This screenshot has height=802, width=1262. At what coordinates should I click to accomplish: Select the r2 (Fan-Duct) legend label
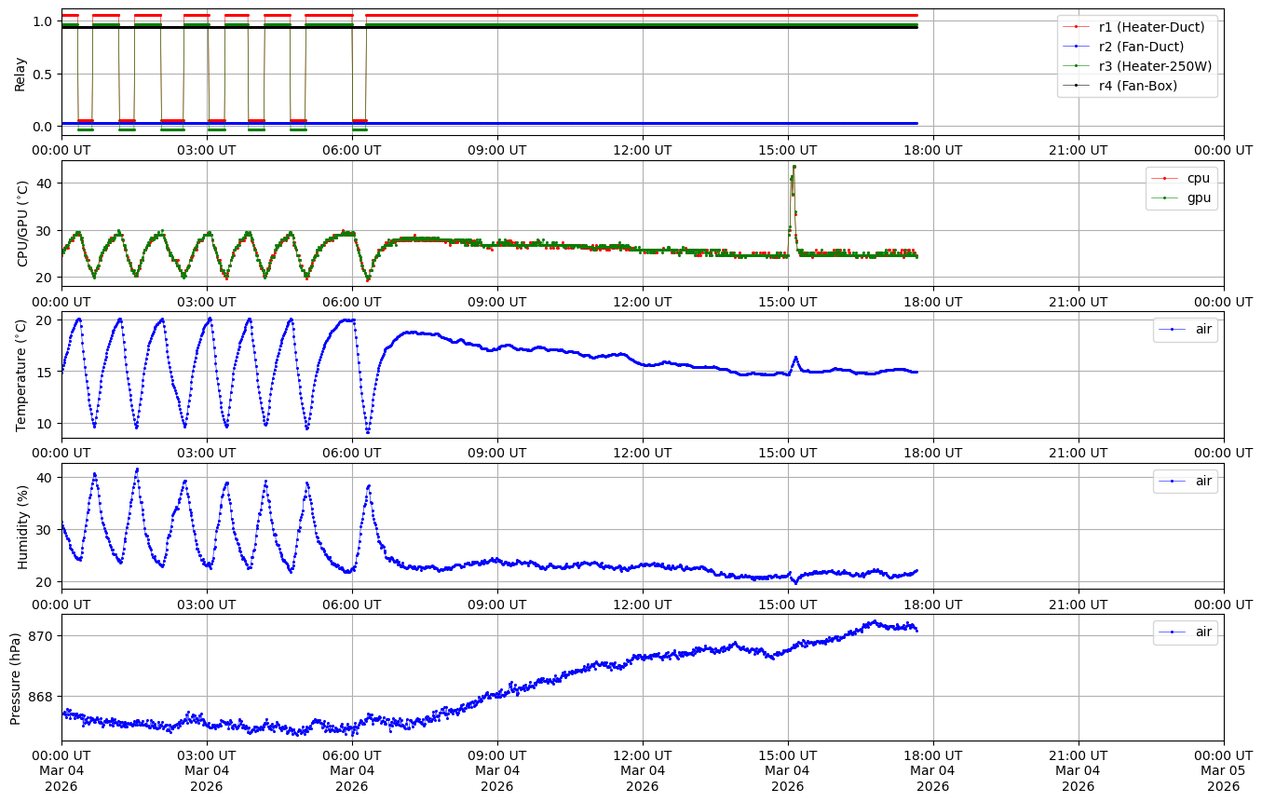[x=1142, y=47]
